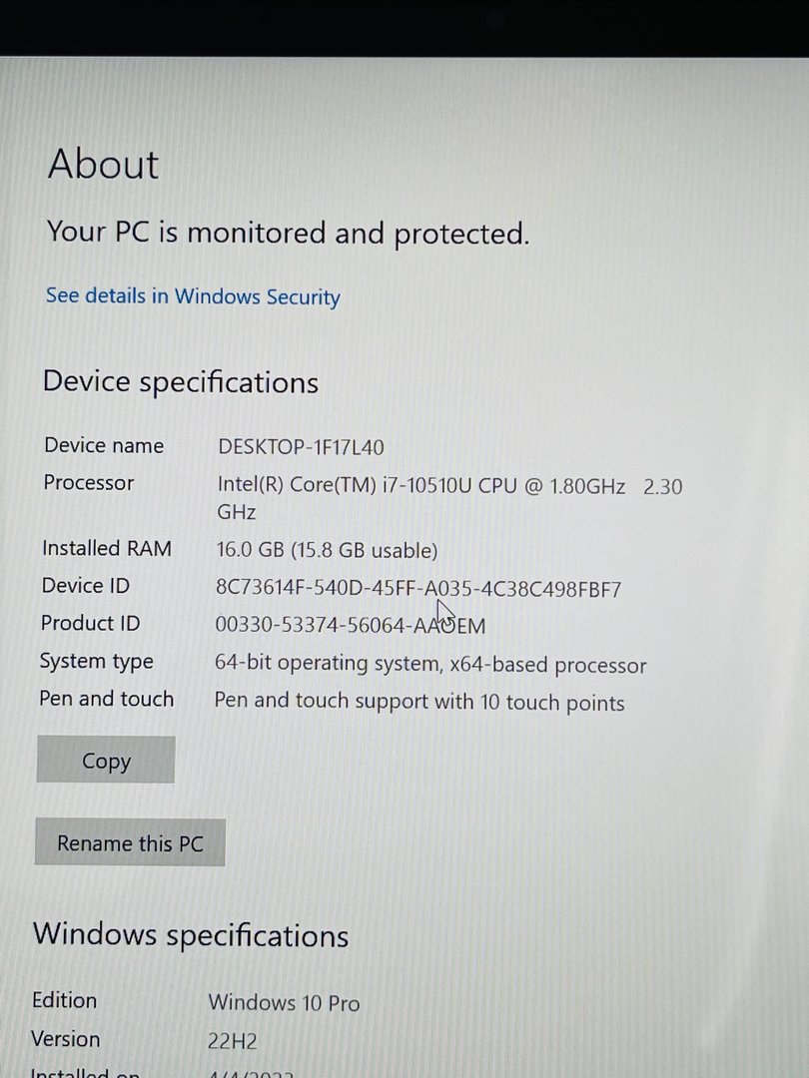Screen dimensions: 809x1078
Task: Click the Copy button under device specifications
Action: coord(106,761)
